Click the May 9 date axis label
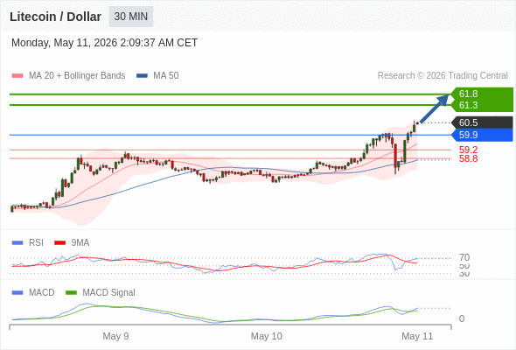 [x=115, y=336]
